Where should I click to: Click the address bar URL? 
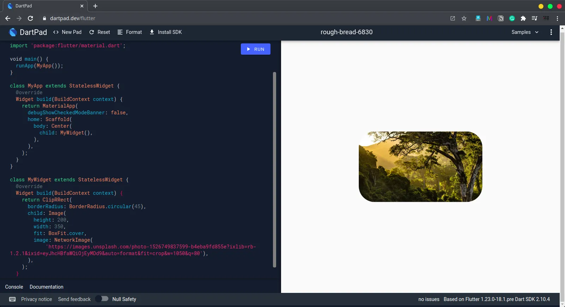(x=73, y=18)
